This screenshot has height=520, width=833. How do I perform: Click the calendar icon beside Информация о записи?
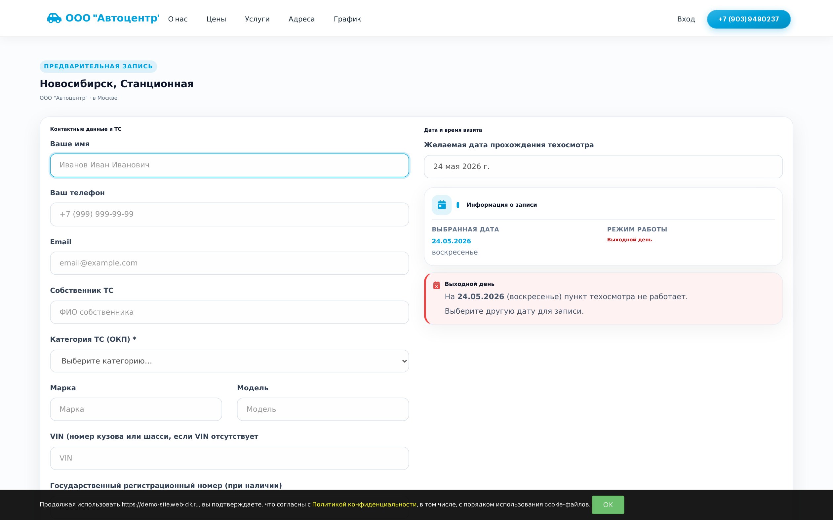(442, 205)
